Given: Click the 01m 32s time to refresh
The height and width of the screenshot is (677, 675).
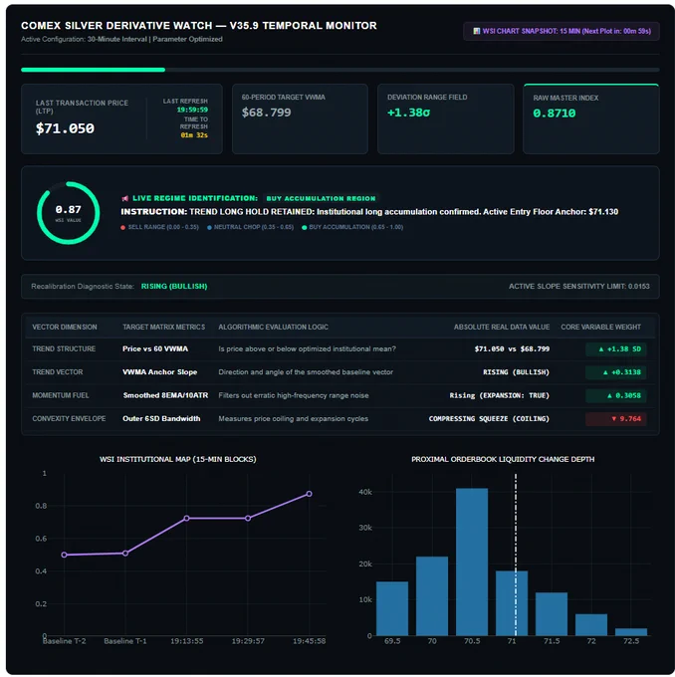Looking at the screenshot, I should click(194, 135).
